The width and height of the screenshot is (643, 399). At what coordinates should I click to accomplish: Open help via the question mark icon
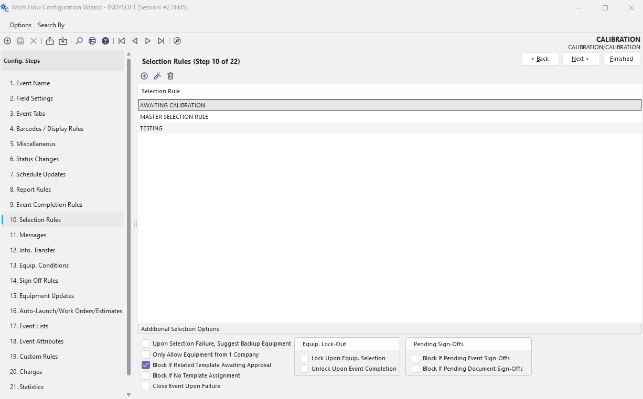[105, 41]
